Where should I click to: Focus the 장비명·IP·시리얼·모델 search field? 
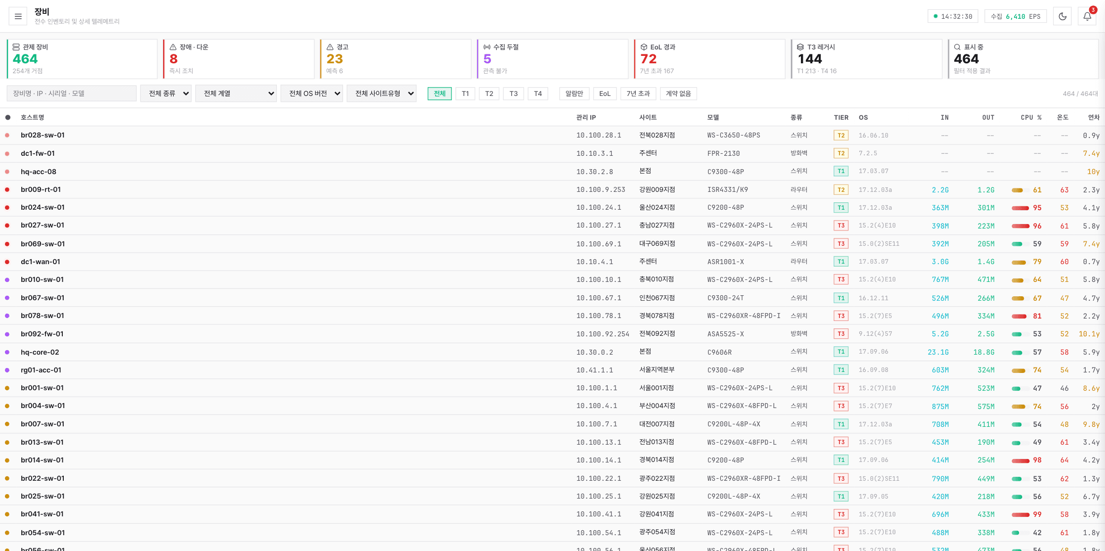point(72,93)
